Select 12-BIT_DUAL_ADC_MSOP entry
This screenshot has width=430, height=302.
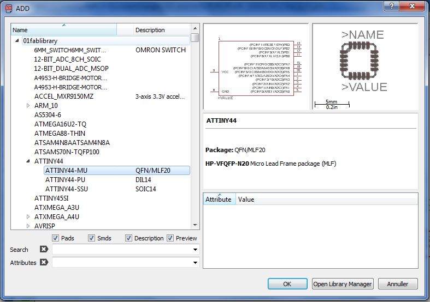click(71, 68)
